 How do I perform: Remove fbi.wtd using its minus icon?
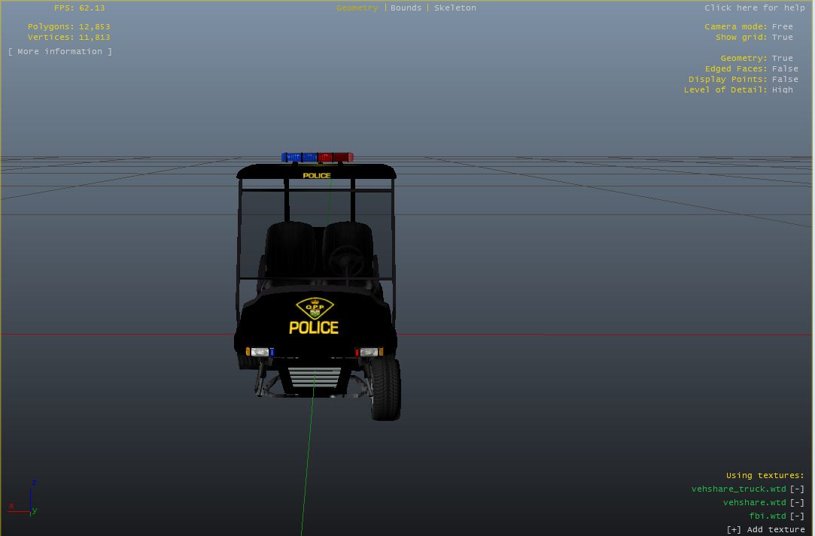(796, 516)
